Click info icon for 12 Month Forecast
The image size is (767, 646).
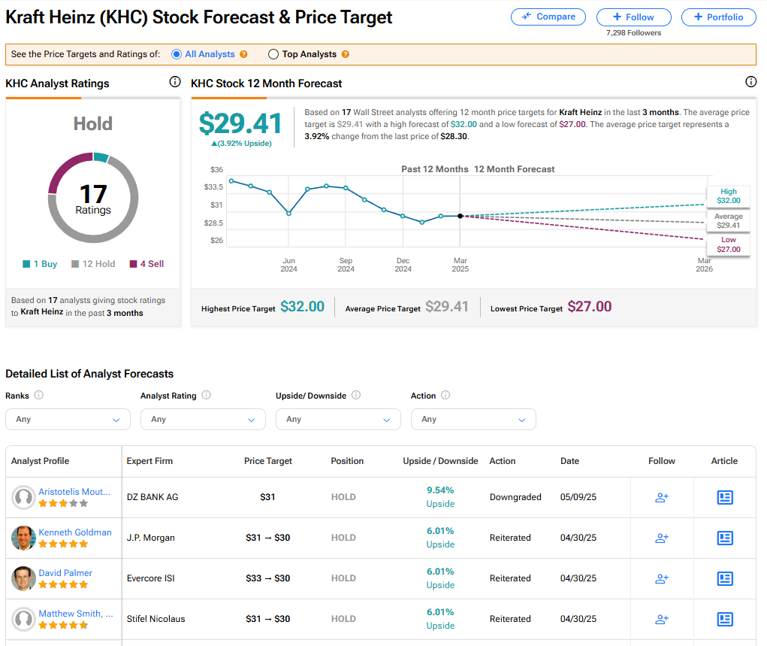click(x=751, y=82)
